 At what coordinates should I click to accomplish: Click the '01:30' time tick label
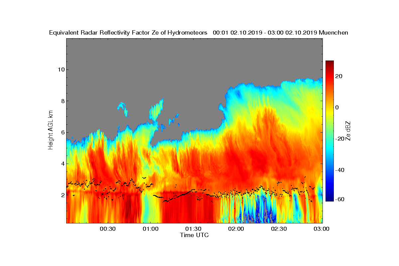tap(193, 229)
